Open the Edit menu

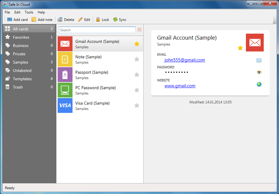click(x=17, y=12)
